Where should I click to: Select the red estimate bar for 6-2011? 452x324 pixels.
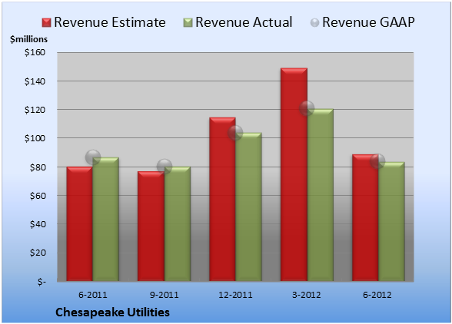pos(80,223)
